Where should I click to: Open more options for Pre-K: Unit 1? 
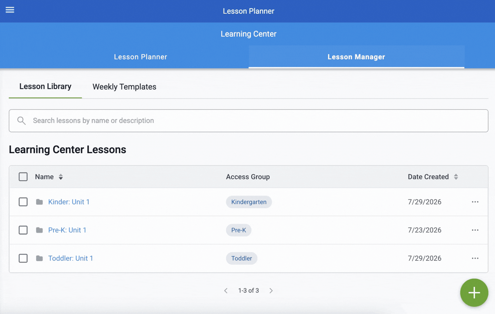coord(475,230)
